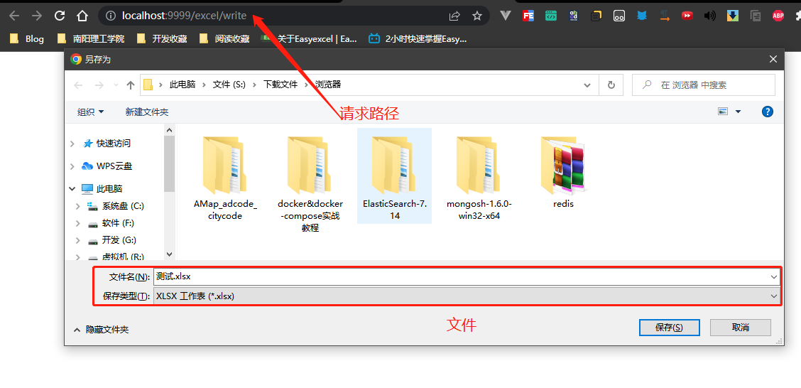Toggle 隐藏文件夹 to collapse folder pane
Image resolution: width=801 pixels, height=388 pixels.
tap(101, 330)
